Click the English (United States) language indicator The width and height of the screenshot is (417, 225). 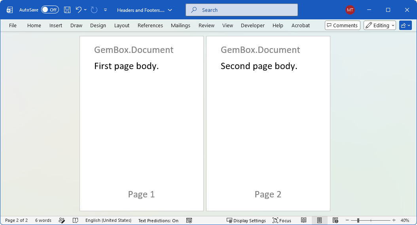click(108, 221)
